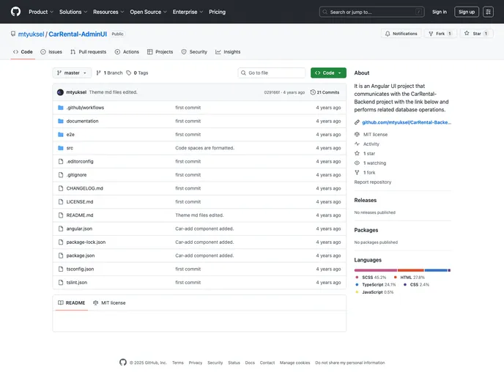504x375 pixels.
Task: Click the star icon beside 1 star
Action: tap(357, 153)
